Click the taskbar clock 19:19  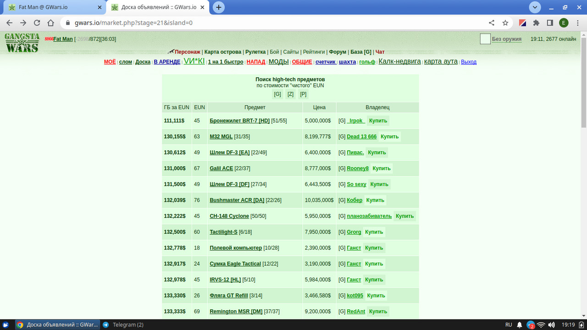[x=568, y=324]
